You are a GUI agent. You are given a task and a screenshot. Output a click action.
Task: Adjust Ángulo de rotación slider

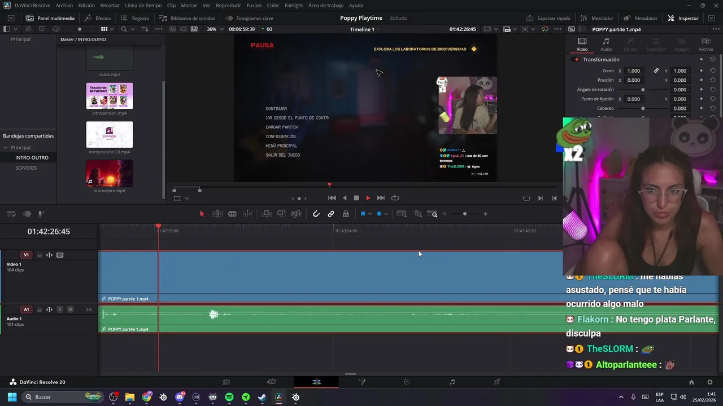point(643,90)
